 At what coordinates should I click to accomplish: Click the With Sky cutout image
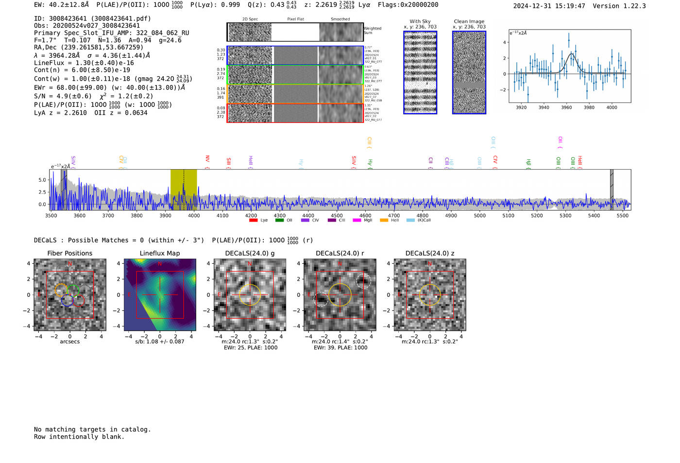click(x=420, y=72)
